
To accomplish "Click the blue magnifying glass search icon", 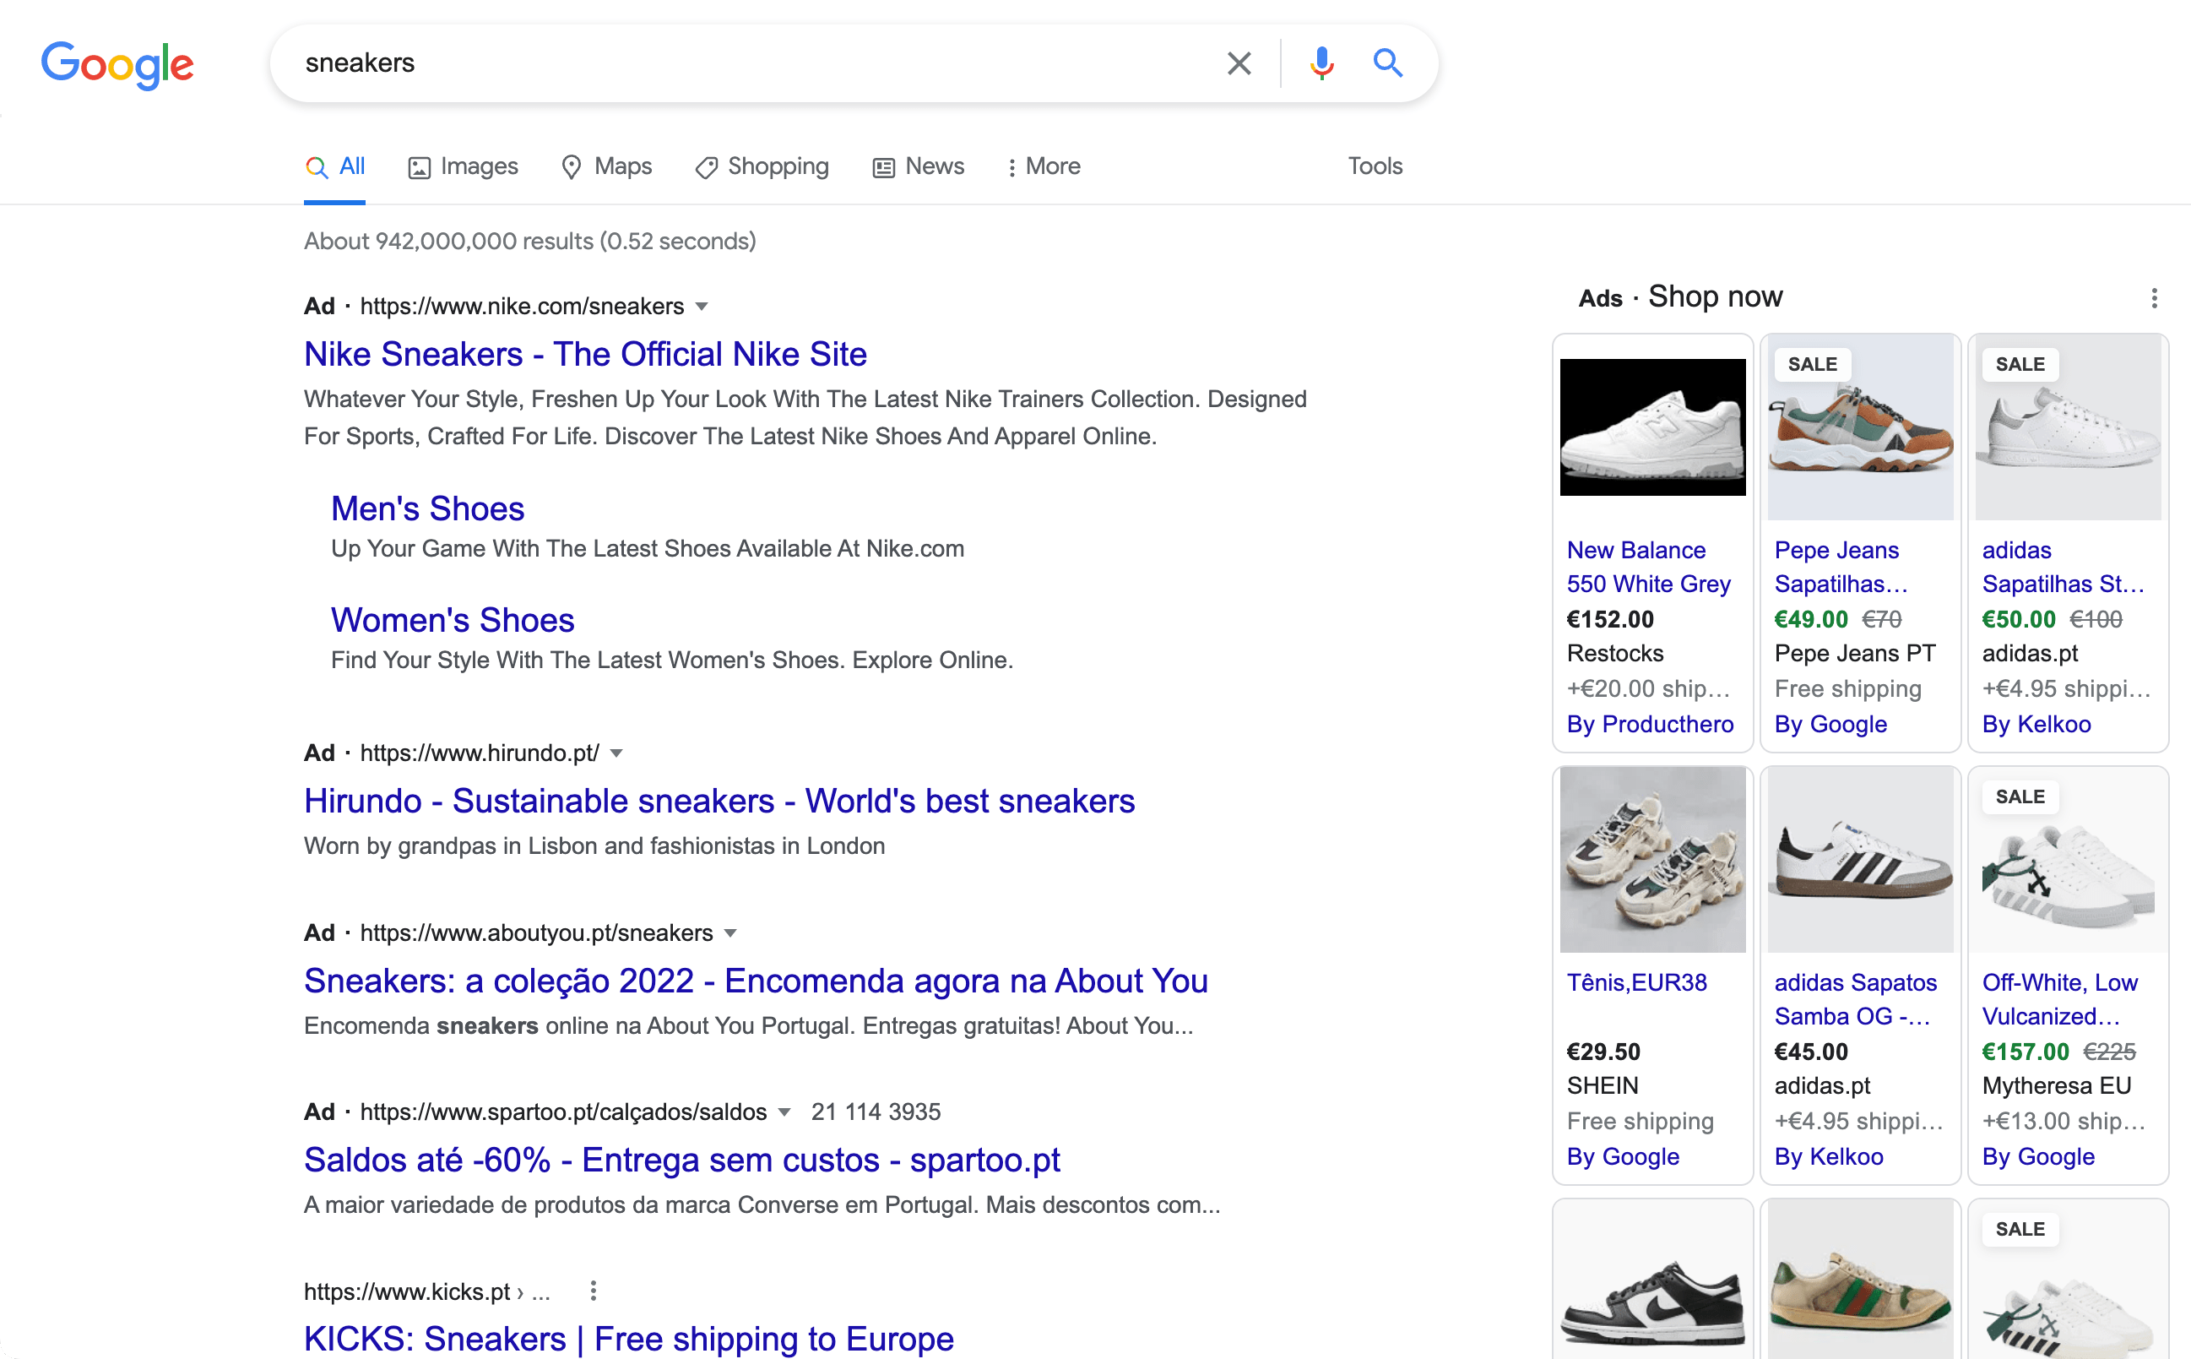I will [x=1387, y=63].
